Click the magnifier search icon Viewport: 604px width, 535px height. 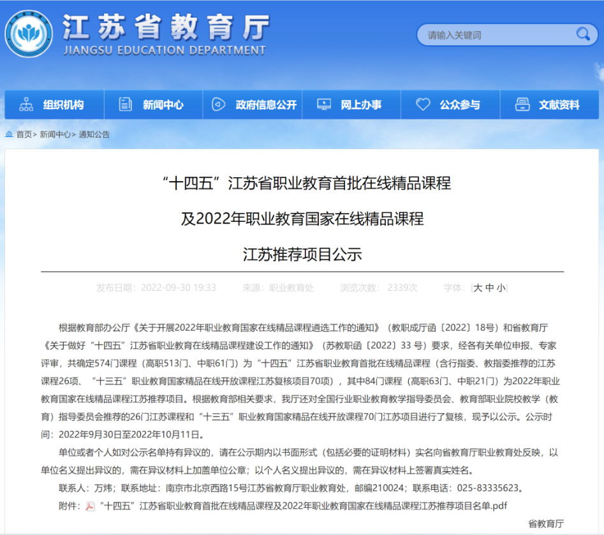[x=582, y=34]
